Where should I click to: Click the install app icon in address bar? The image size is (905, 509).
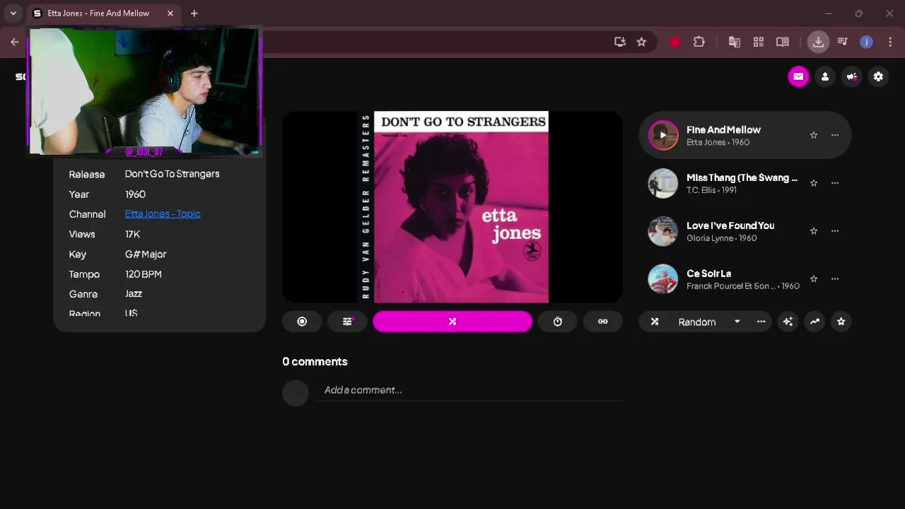pos(620,42)
